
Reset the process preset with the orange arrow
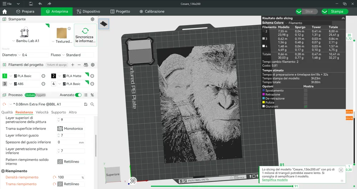4,104
